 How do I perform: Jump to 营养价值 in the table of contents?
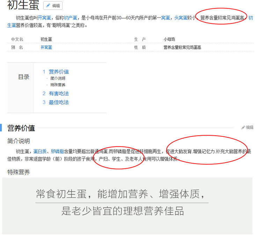pos(58,72)
